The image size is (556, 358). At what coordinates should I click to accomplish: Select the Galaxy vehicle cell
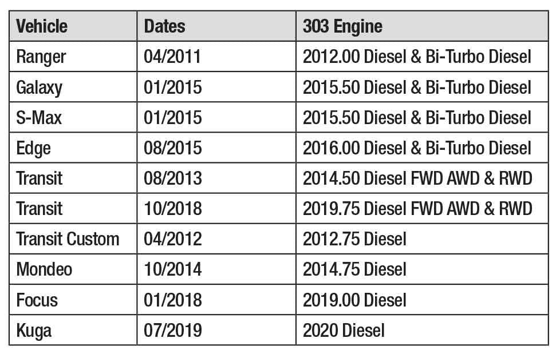tap(40, 87)
